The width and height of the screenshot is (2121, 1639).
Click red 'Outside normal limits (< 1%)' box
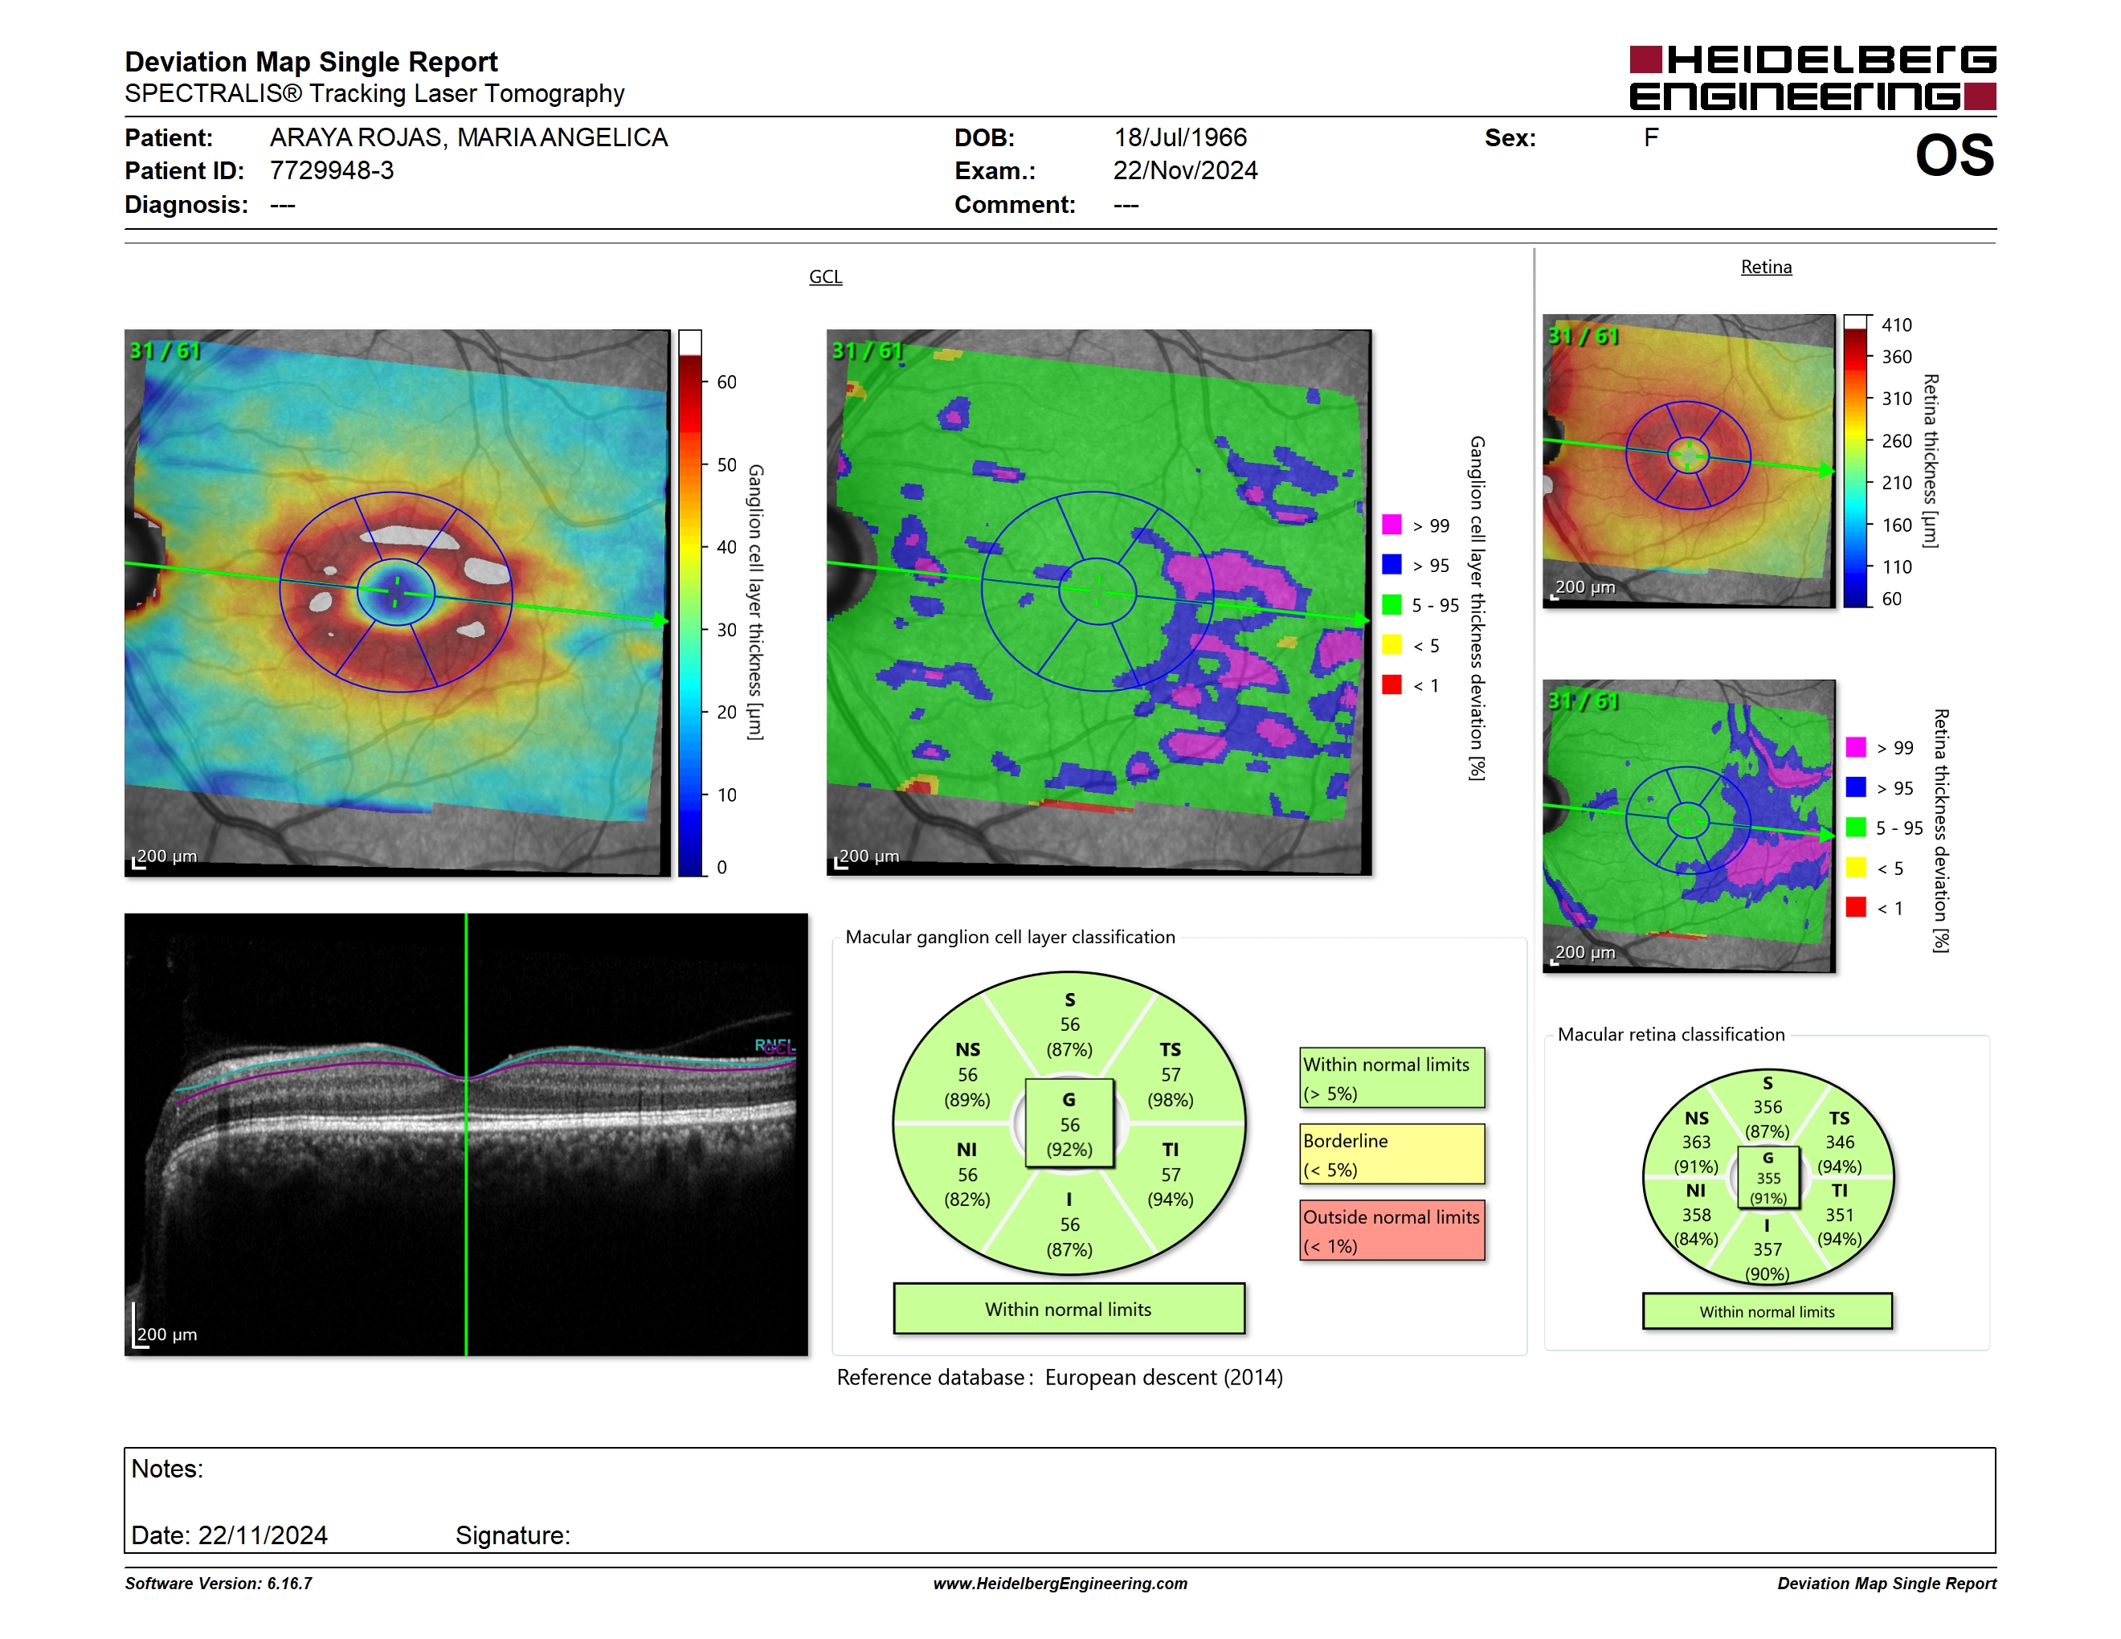click(1392, 1231)
